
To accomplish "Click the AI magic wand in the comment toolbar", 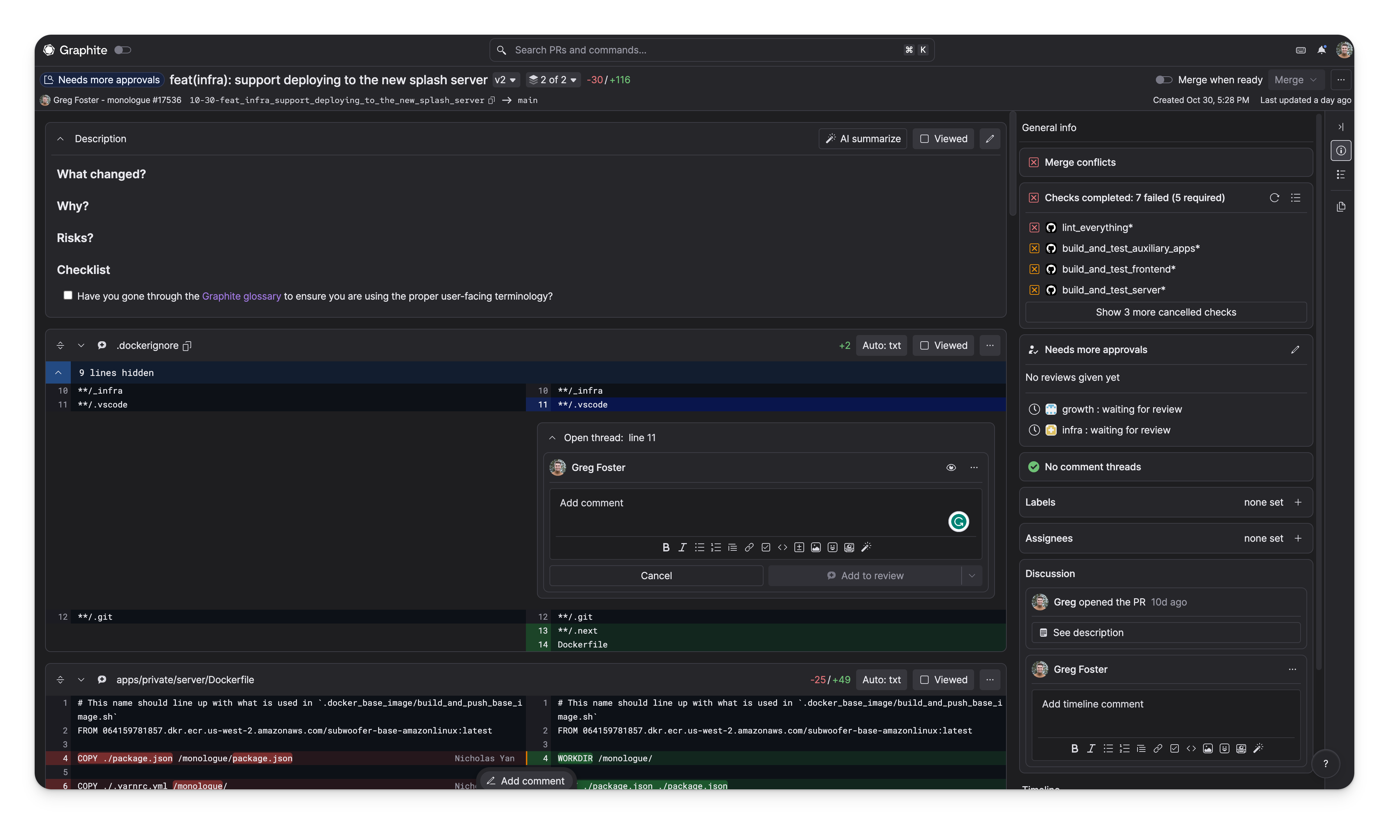I will (x=866, y=547).
